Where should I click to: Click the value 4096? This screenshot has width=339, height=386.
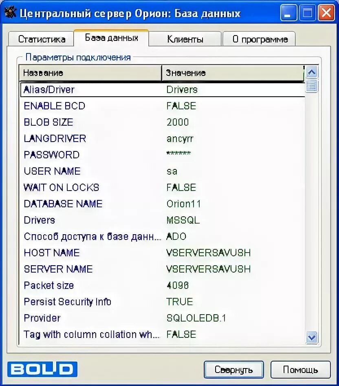point(178,286)
